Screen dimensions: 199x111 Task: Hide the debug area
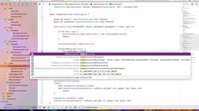point(40,108)
